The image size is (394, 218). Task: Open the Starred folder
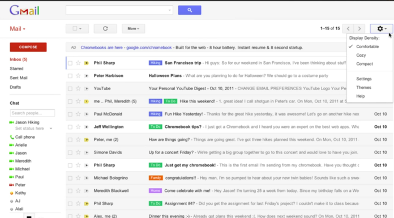click(16, 69)
